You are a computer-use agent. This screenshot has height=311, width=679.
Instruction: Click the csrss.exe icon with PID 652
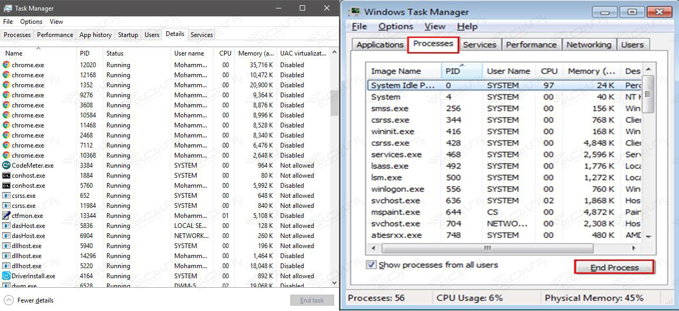coord(6,196)
